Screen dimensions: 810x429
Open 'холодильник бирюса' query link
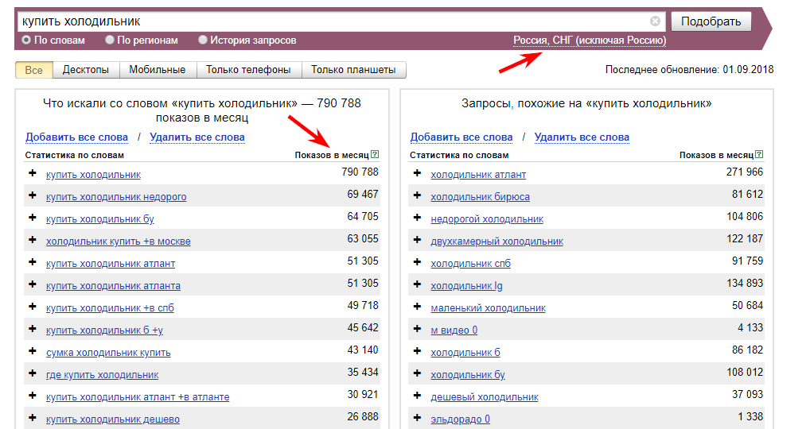(x=481, y=196)
